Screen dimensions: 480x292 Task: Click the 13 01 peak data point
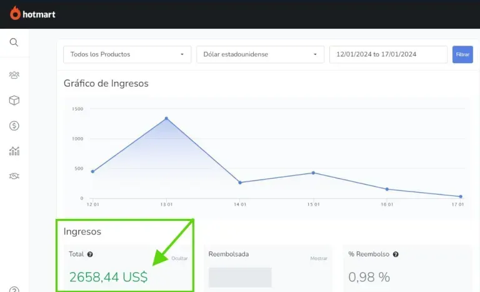(x=166, y=119)
